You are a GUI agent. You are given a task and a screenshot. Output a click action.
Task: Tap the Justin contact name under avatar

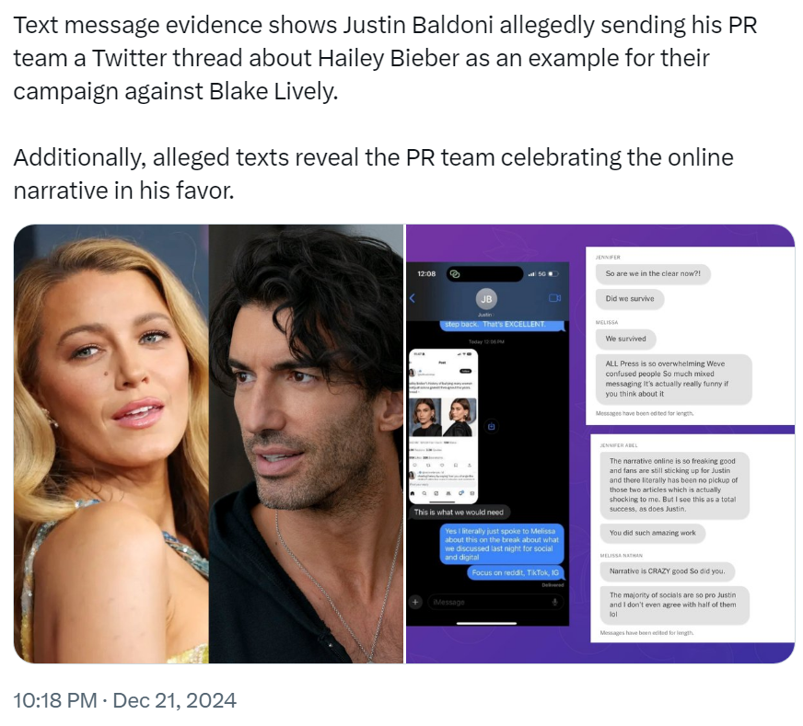[485, 315]
